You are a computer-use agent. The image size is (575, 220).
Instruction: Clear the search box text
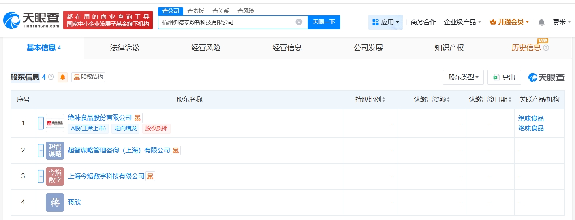point(299,22)
